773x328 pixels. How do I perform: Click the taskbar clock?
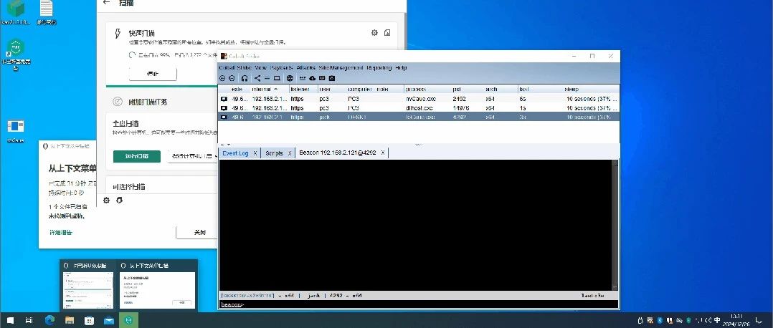coord(736,320)
